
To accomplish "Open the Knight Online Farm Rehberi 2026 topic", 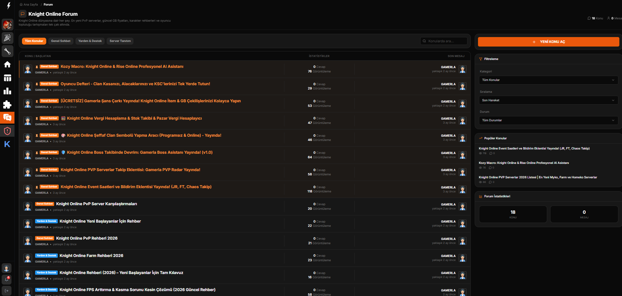I will point(91,256).
